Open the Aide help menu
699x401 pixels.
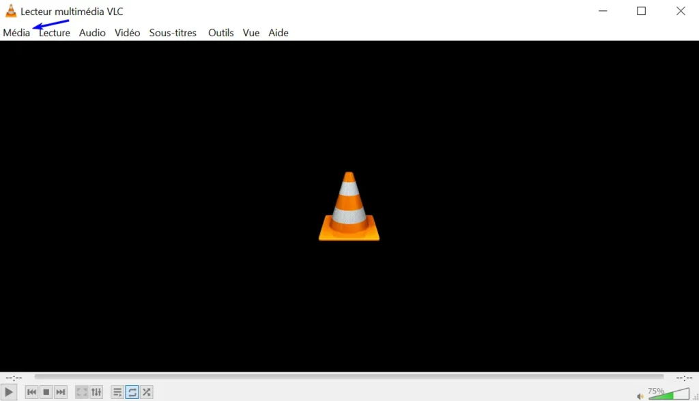[x=278, y=32]
